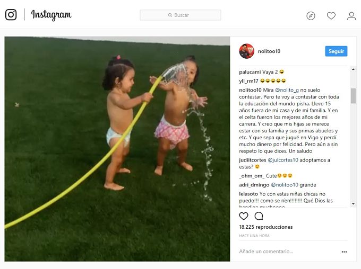Click the Añade un comentario field
The height and width of the screenshot is (269, 361).
(288, 252)
